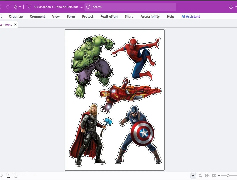Image resolution: width=237 pixels, height=180 pixels.
Task: Open the Protect ribbon tab
Action: [x=88, y=16]
